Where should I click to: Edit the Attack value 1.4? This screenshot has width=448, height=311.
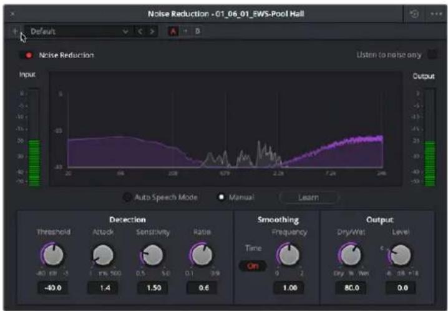(x=103, y=287)
